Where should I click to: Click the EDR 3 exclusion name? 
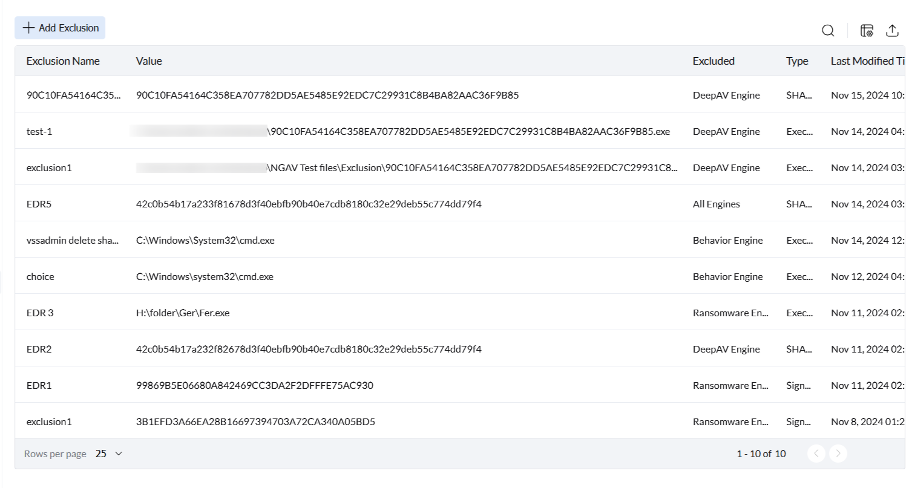[41, 313]
